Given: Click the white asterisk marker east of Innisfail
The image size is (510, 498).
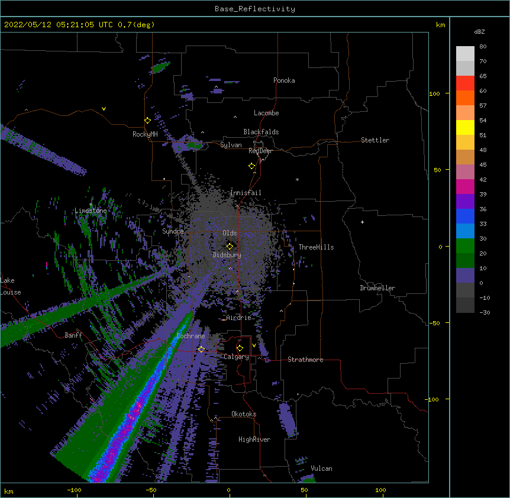Looking at the screenshot, I should click(297, 179).
